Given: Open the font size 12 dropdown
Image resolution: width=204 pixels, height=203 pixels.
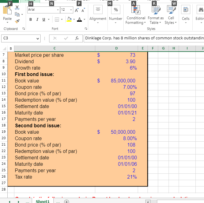Looking at the screenshot, I should click(x=71, y=10).
